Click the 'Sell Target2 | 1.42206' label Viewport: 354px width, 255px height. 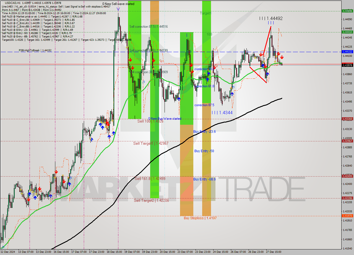click(151, 200)
